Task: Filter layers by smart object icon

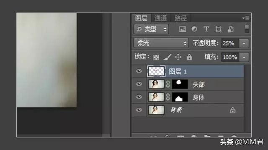Action: (231, 29)
